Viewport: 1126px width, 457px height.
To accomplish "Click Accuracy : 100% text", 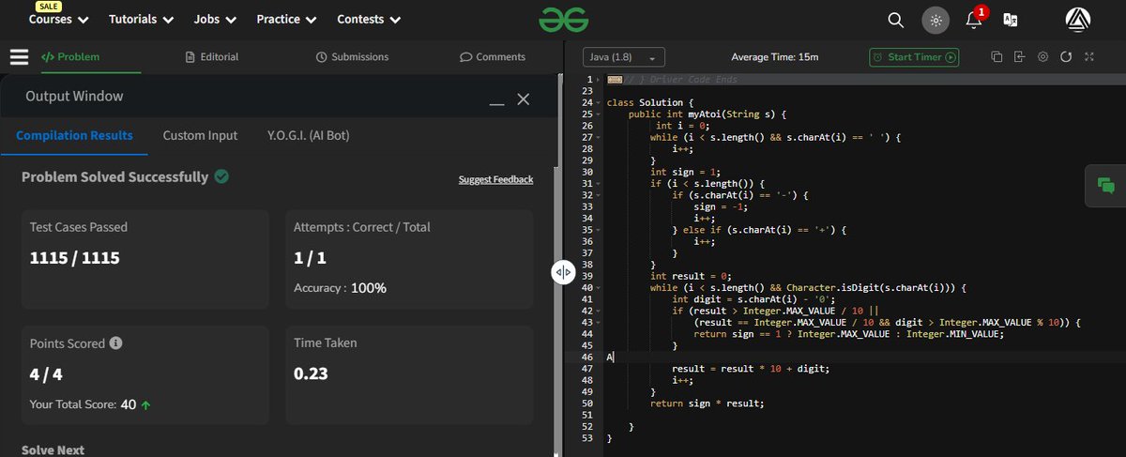I will pyautogui.click(x=340, y=287).
